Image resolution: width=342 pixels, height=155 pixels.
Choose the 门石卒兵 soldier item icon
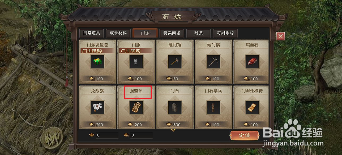[213, 107]
